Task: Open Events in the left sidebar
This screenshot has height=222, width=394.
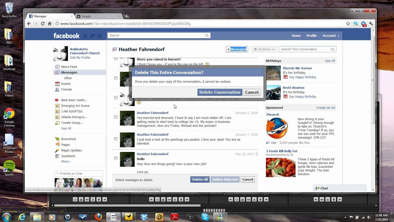Action: point(66,84)
